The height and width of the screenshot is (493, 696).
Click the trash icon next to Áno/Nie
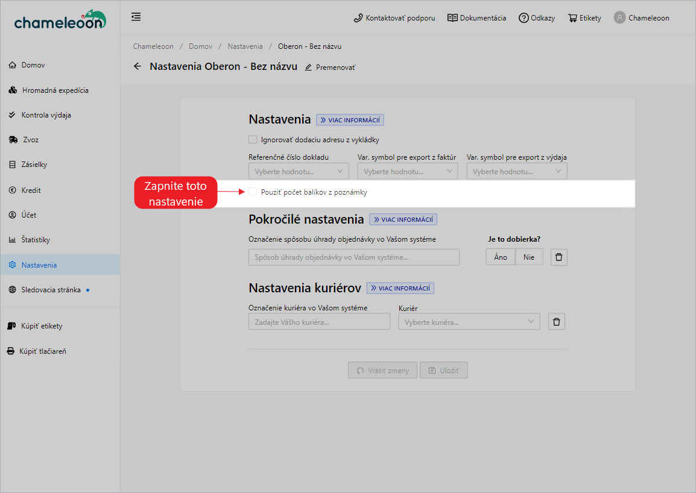(x=558, y=257)
